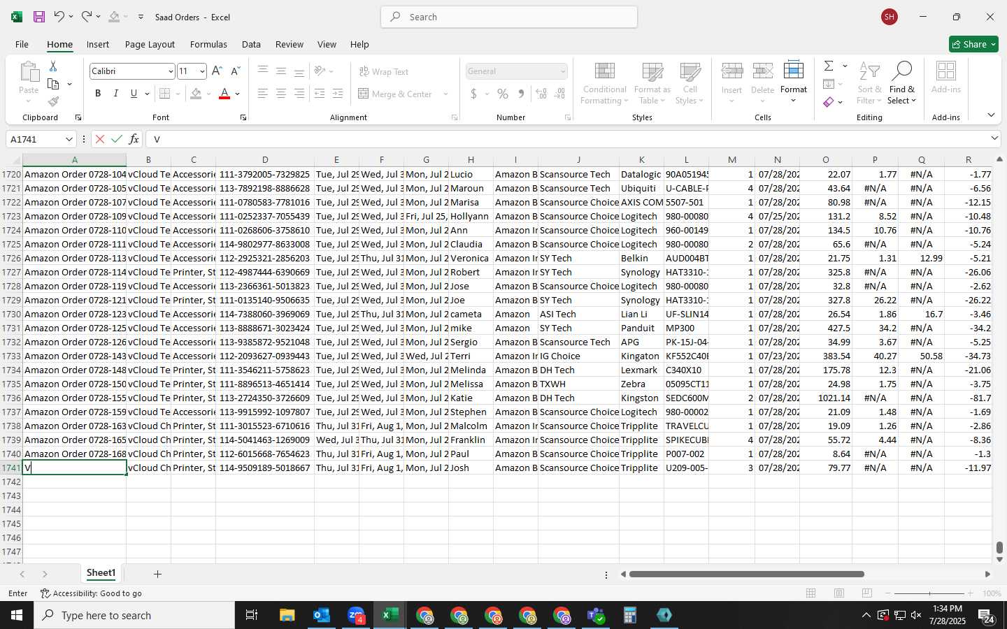Viewport: 1007px width, 629px height.
Task: Click the Merge & Center button
Action: (x=396, y=94)
